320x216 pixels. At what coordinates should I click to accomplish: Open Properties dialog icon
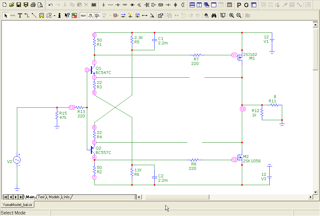tap(160, 16)
